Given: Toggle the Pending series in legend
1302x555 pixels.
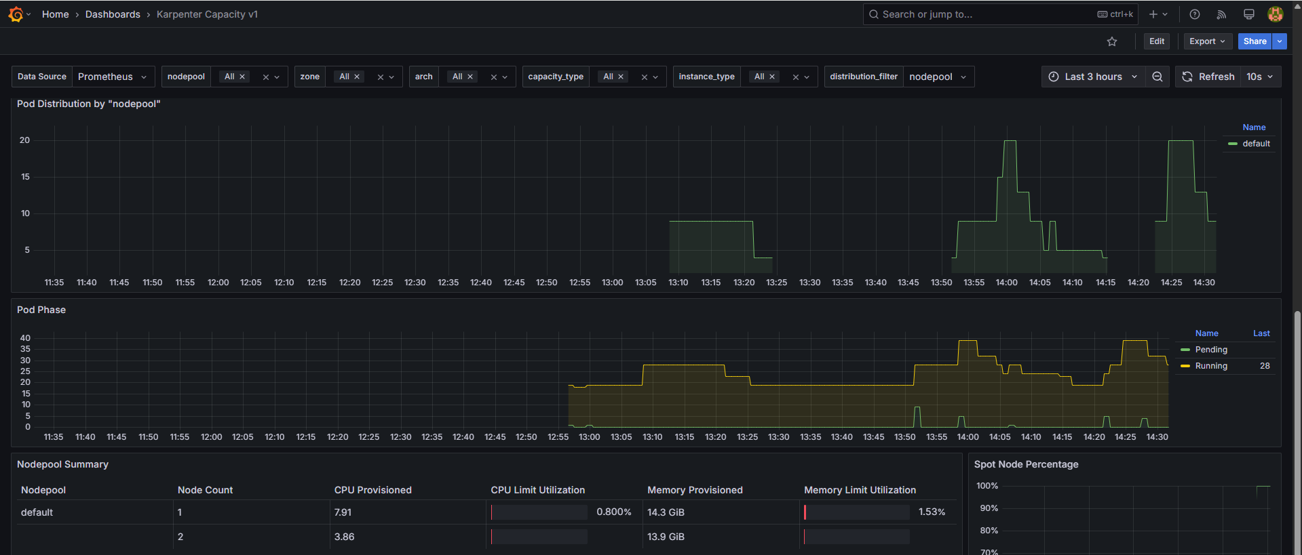Looking at the screenshot, I should point(1211,350).
